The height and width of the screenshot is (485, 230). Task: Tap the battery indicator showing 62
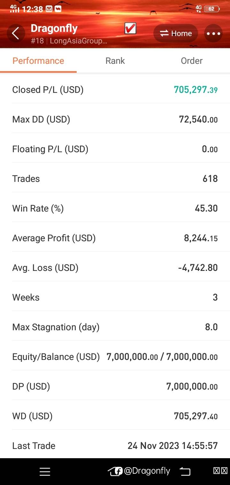[211, 9]
